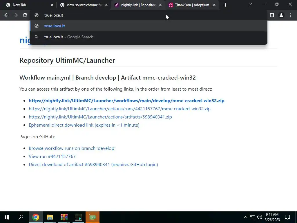Click the Repository UltimMC/Launcher heading
Viewport: 297px width, 223px height.
click(x=67, y=60)
